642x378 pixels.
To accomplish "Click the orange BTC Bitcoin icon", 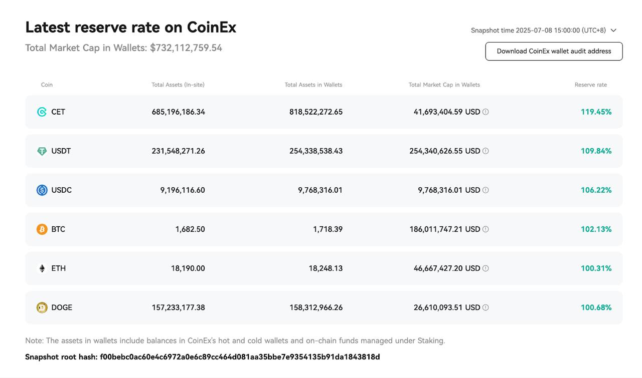I will tap(42, 229).
